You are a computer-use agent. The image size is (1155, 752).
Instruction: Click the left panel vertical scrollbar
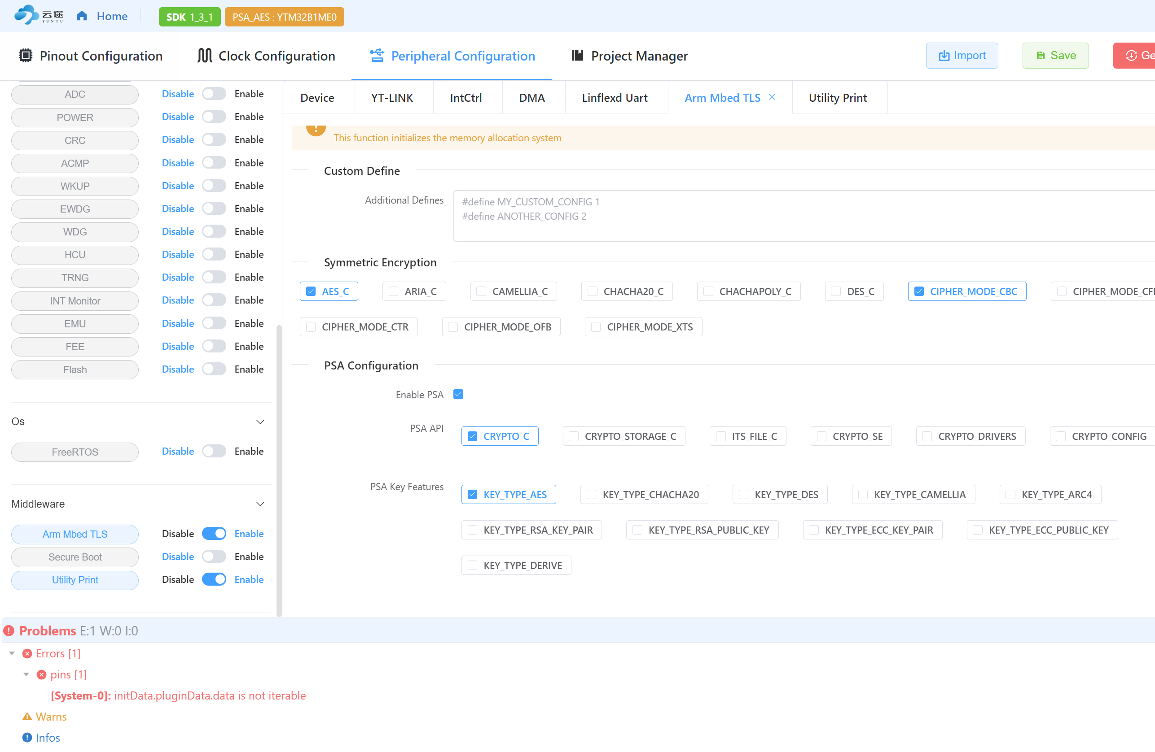[279, 470]
